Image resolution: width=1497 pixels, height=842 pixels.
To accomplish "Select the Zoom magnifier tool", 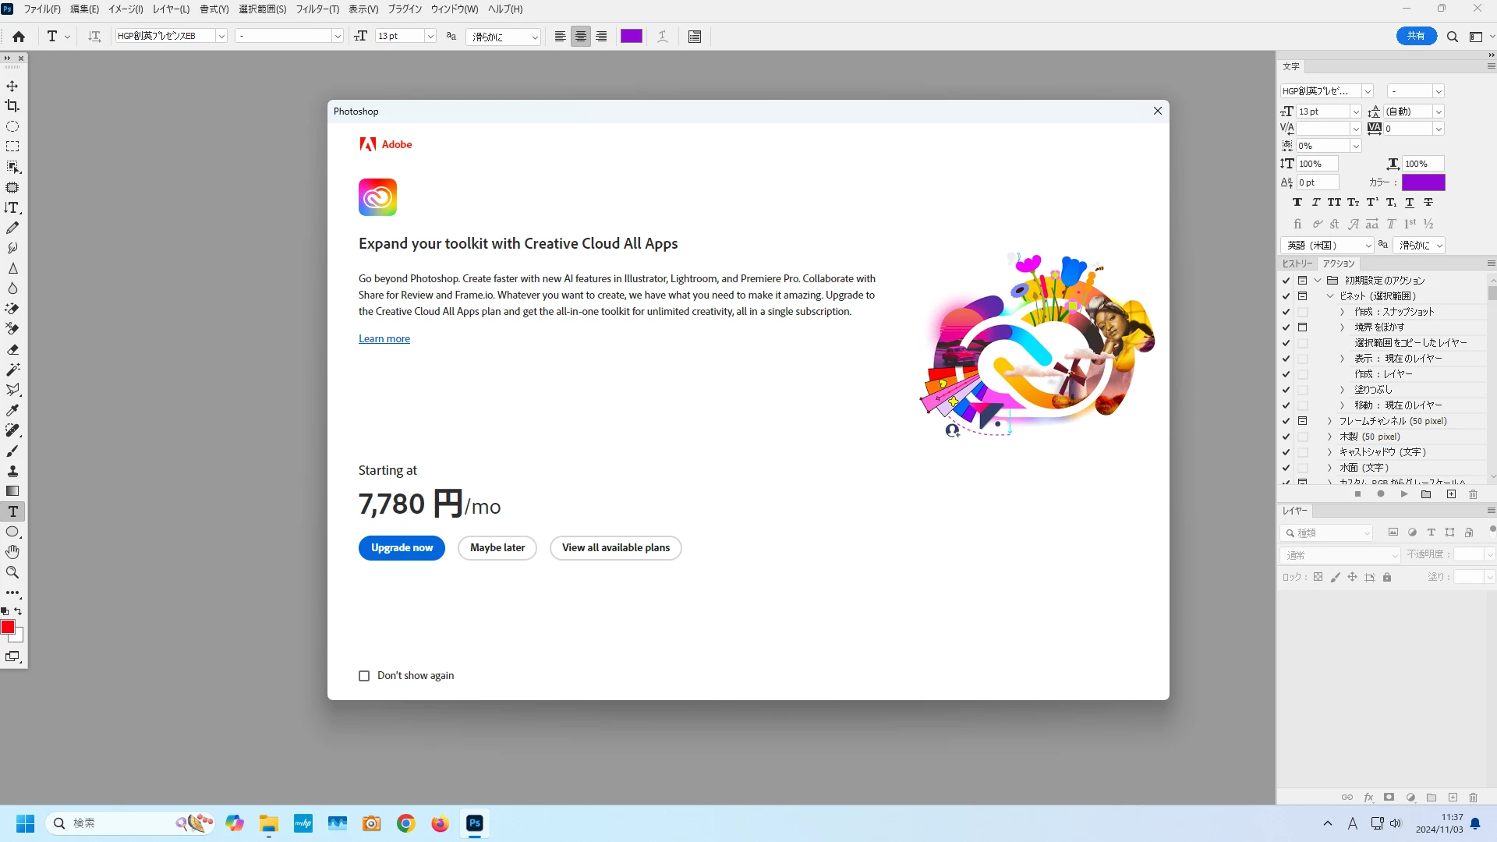I will [x=12, y=572].
